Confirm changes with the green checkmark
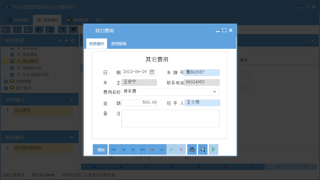 point(171,149)
